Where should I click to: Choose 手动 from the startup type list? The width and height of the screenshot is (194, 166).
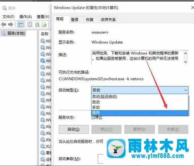(x=140, y=108)
